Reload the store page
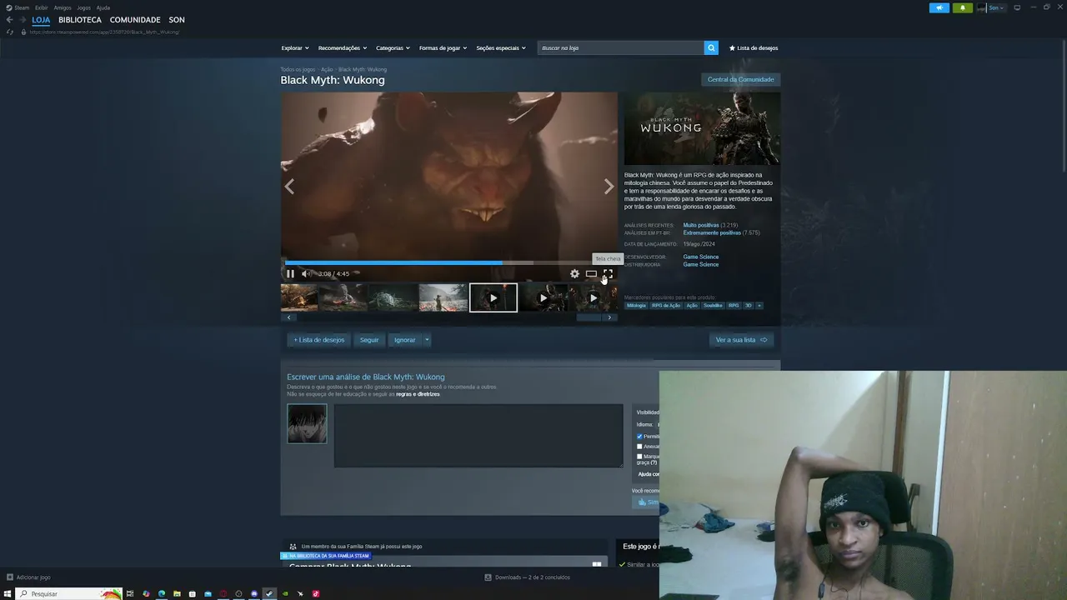 click(10, 32)
